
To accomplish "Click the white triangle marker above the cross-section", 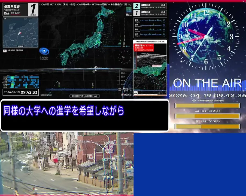I will click(x=95, y=68).
